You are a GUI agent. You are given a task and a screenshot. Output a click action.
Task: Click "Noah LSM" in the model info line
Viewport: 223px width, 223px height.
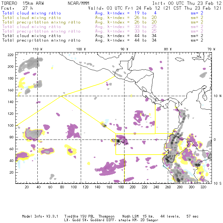(x=130, y=216)
